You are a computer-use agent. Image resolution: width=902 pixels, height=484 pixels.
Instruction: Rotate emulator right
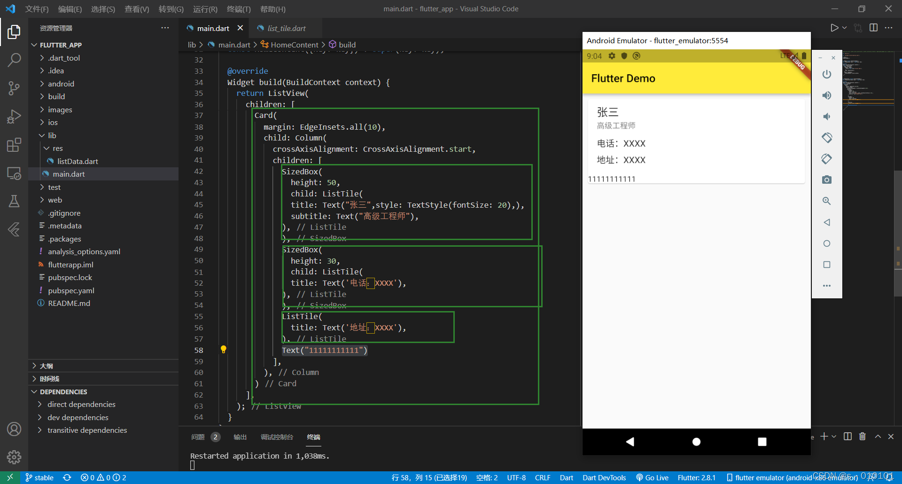(827, 159)
